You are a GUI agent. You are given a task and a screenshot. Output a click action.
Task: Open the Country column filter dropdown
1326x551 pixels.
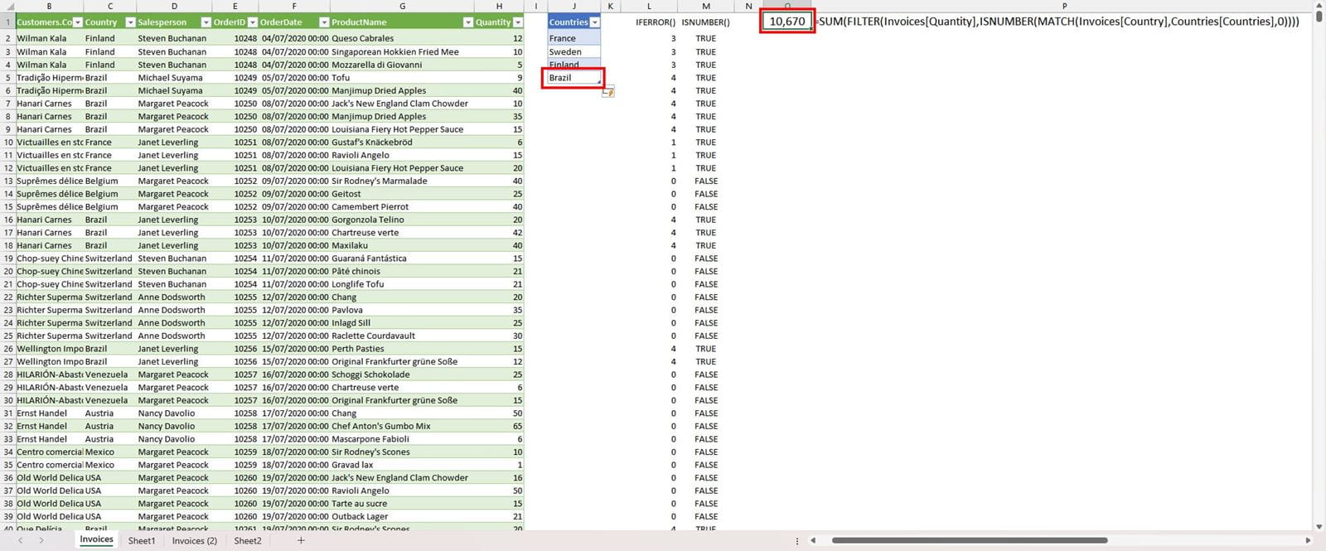point(130,22)
